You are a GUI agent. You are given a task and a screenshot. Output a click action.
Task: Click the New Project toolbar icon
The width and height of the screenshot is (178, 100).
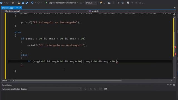click(x=13, y=3)
